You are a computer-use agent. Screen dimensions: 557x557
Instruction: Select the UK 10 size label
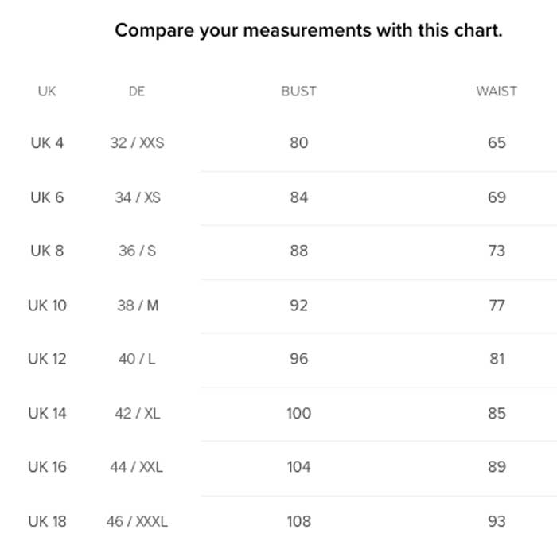(47, 305)
